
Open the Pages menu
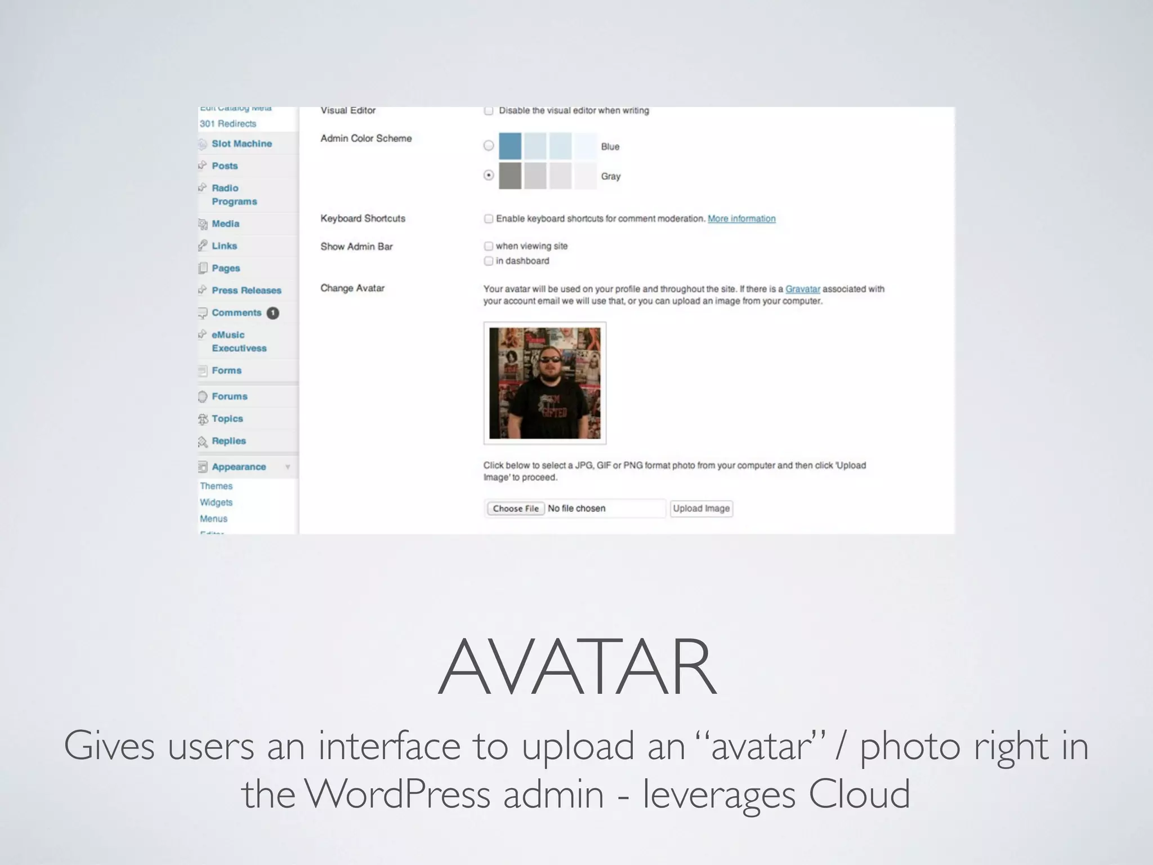(x=226, y=268)
